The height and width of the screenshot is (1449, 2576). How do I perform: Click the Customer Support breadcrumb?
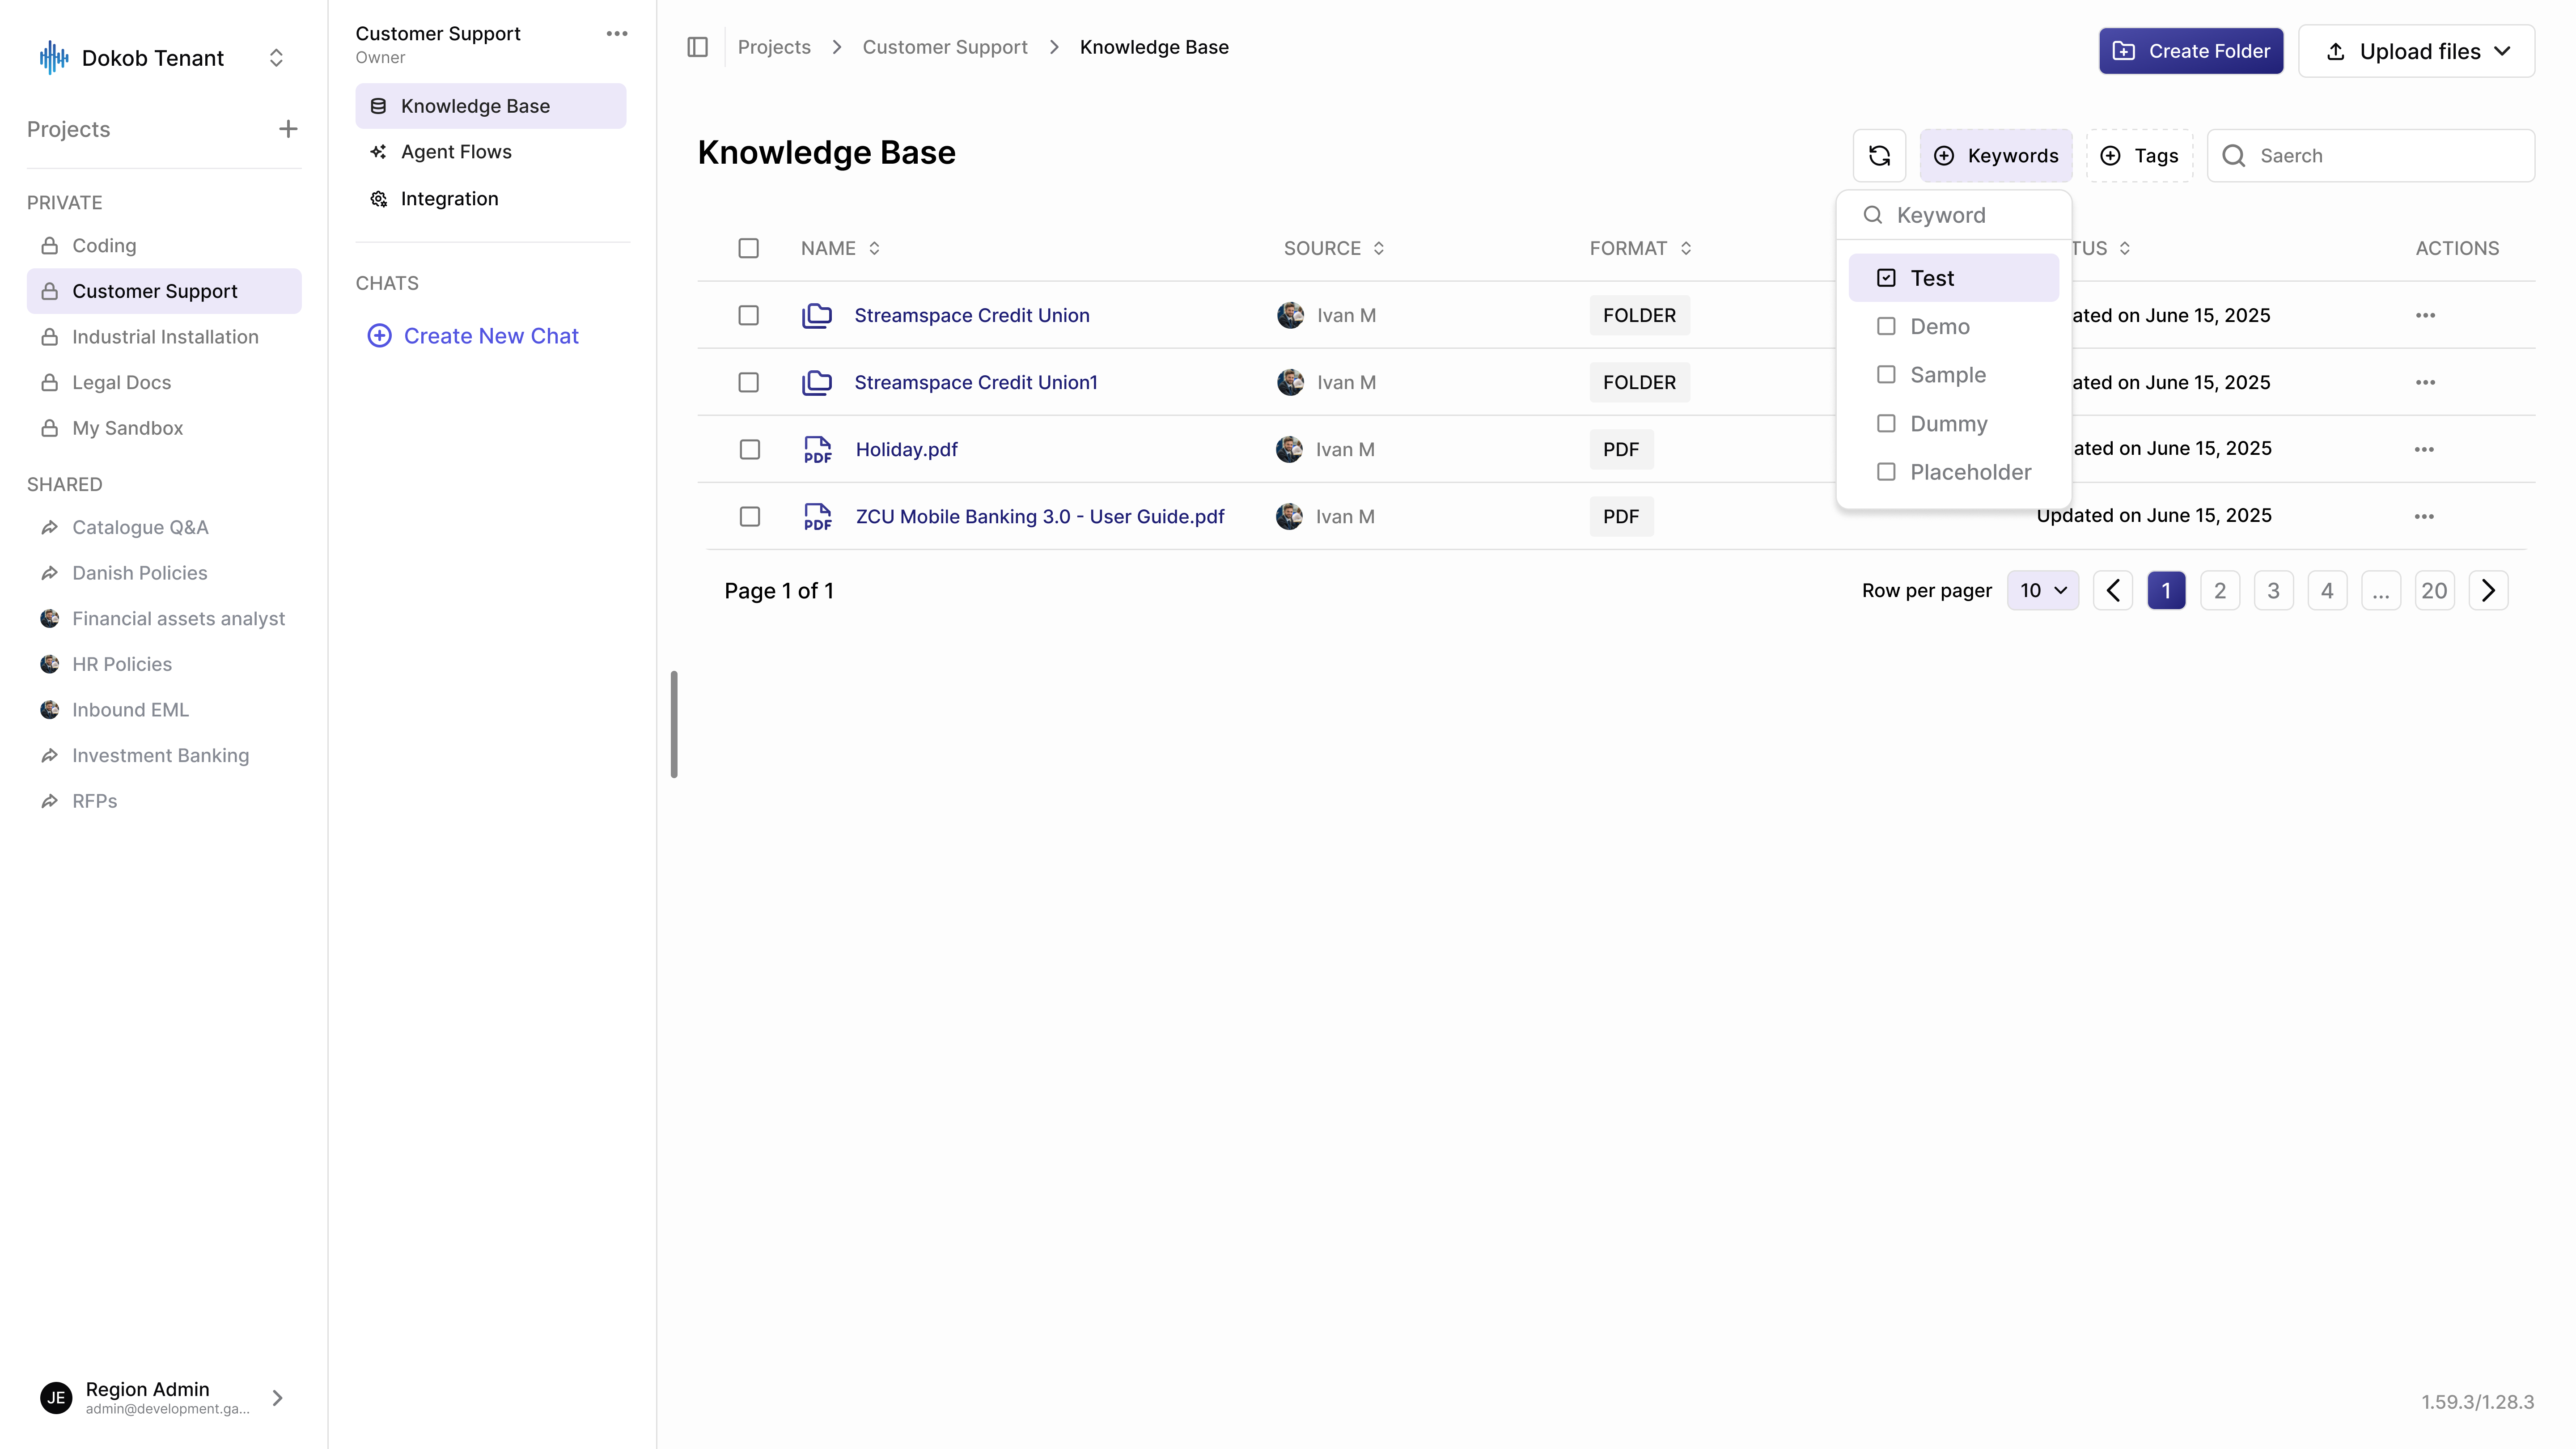945,47
